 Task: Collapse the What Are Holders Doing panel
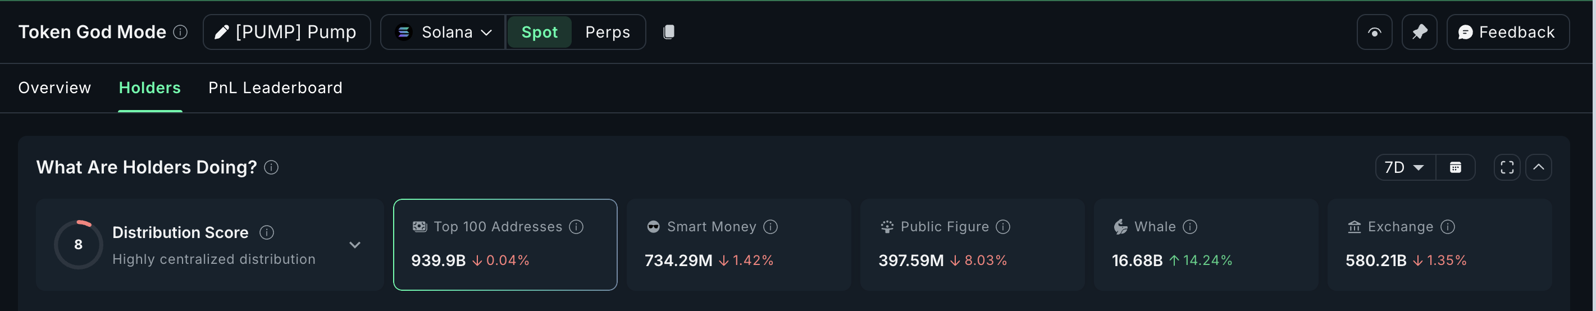click(x=1538, y=167)
